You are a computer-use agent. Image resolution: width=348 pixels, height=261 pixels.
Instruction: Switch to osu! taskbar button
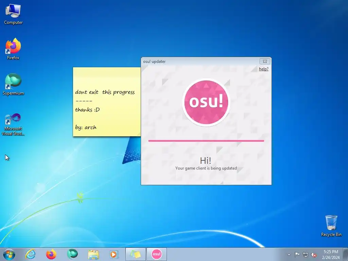point(156,254)
